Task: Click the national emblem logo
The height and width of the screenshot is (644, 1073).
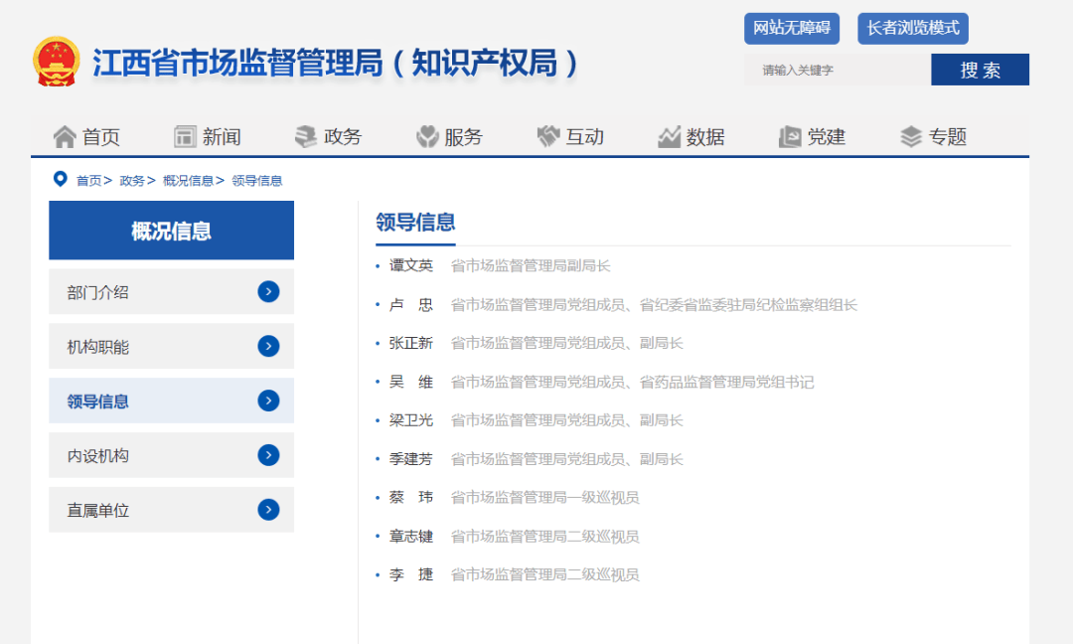Action: (59, 63)
